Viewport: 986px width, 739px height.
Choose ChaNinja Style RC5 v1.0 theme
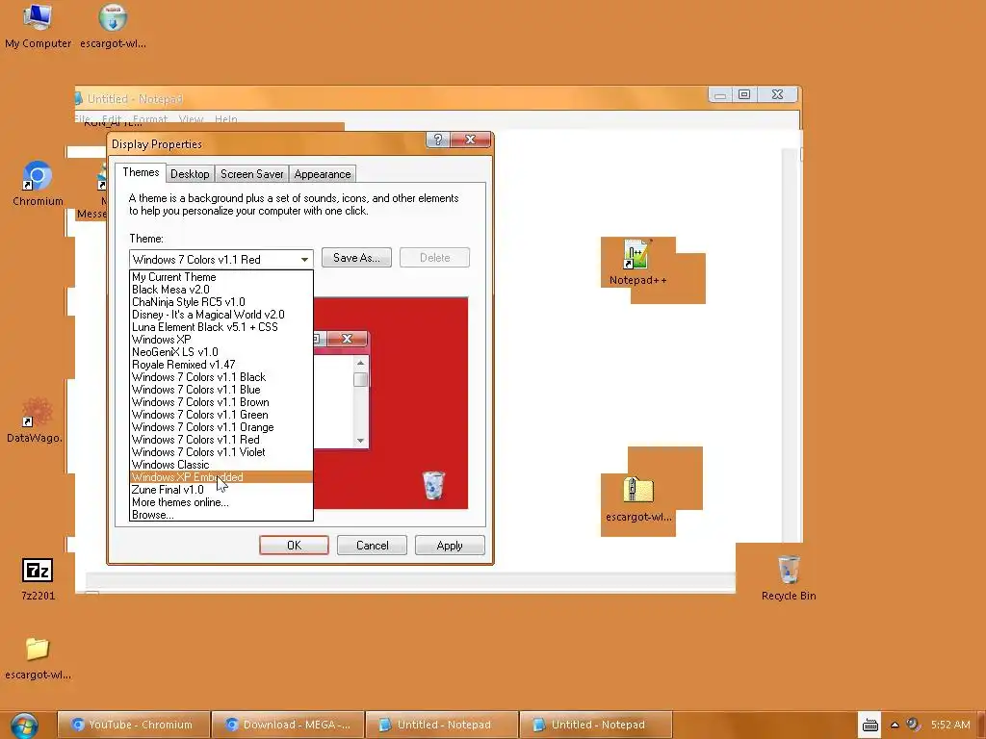click(221, 302)
